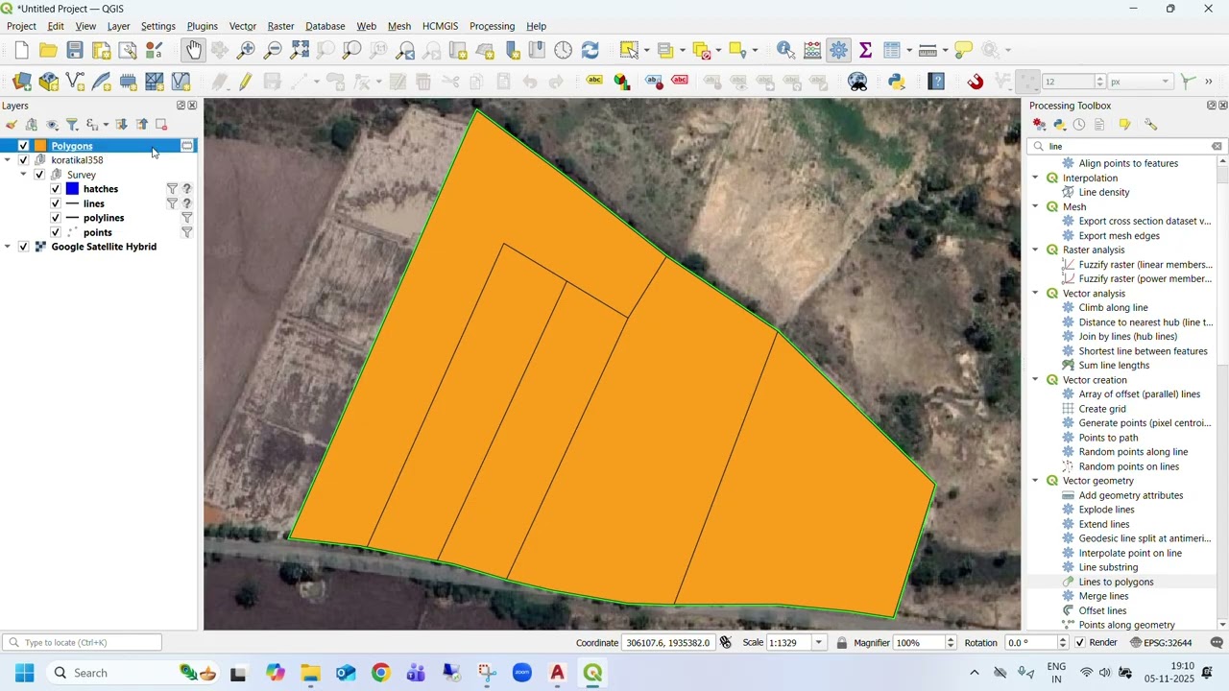Click the blue hatches layer color swatch
1229x691 pixels.
(x=72, y=189)
